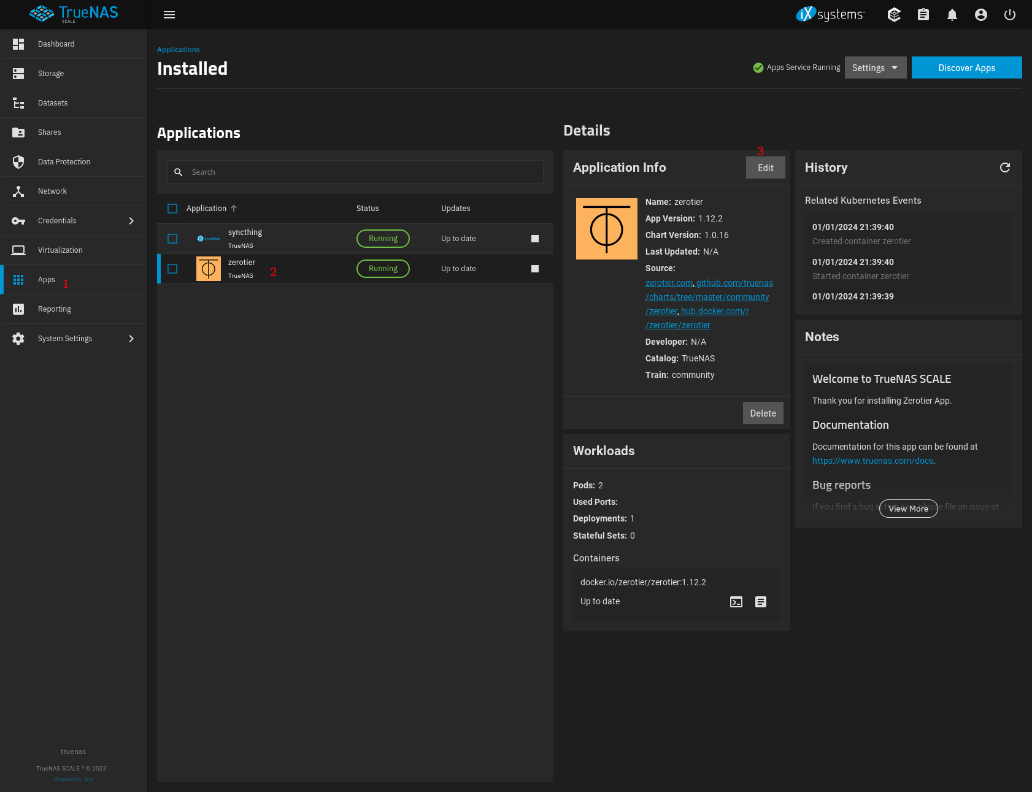Screen dimensions: 1032x792
Task: Stop the syncthing application
Action: (x=534, y=239)
